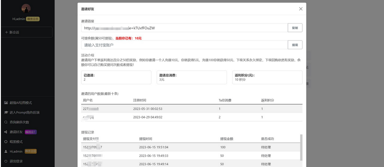
Task: Close the 邀请好友 dialog with X
Action: [301, 9]
